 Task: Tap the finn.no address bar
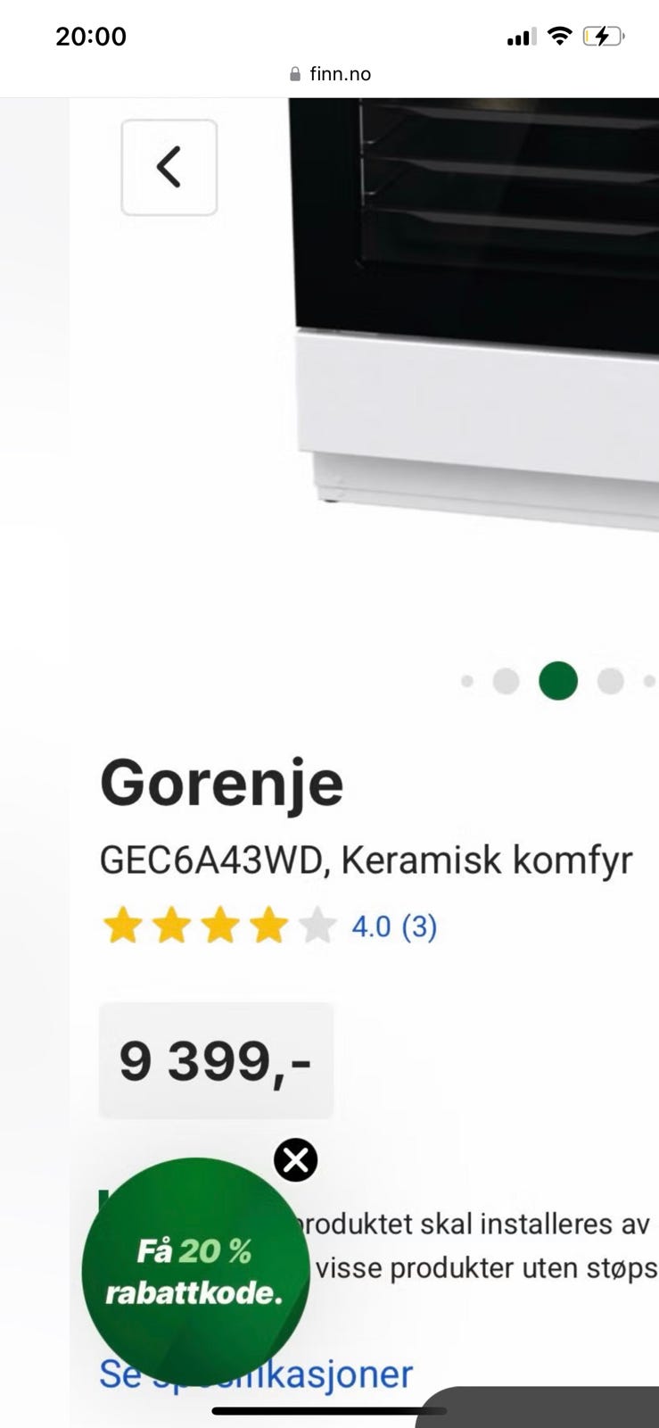[x=330, y=74]
